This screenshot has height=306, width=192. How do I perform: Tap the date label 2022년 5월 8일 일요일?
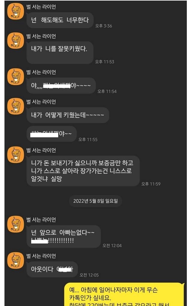click(95, 201)
